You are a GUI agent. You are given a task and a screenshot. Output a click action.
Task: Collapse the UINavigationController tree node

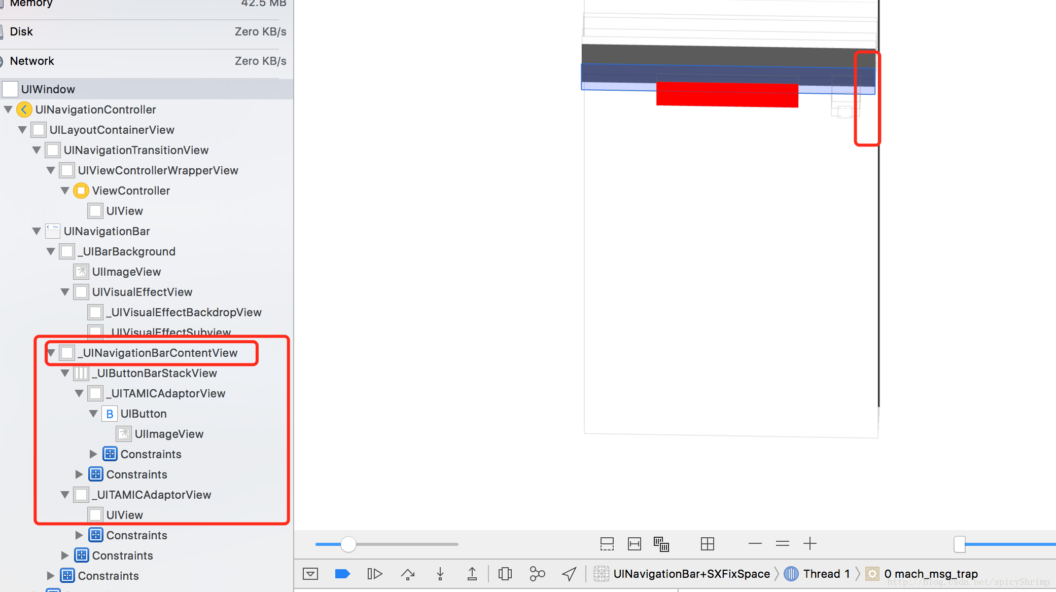tap(8, 109)
